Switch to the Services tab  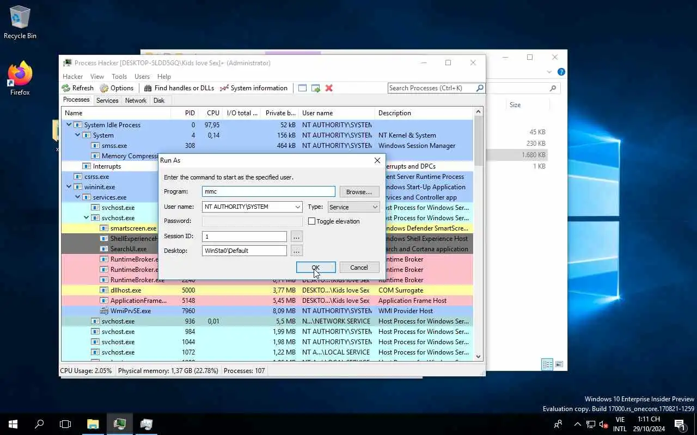(107, 101)
